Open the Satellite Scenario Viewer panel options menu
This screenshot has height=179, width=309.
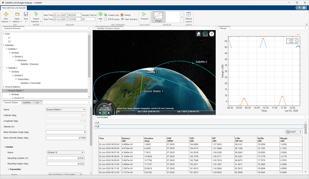coord(212,29)
